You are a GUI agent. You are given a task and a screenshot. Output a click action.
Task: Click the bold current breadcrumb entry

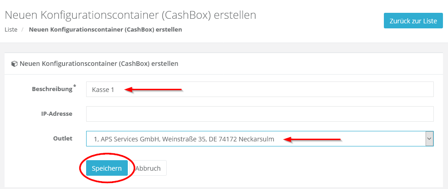coord(105,30)
